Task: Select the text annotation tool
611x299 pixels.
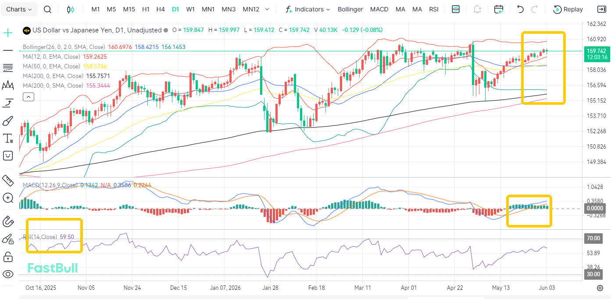Action: [8, 139]
